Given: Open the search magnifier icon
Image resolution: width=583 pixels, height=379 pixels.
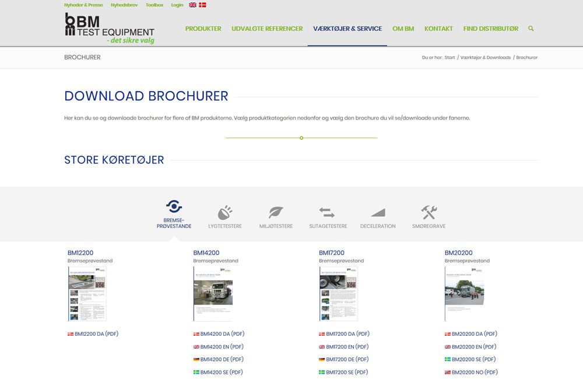Looking at the screenshot, I should tap(531, 28).
